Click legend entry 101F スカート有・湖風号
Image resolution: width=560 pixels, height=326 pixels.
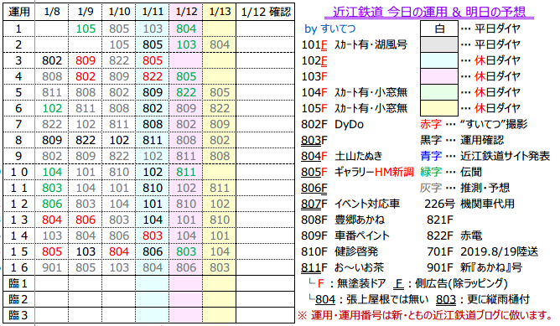(x=355, y=44)
